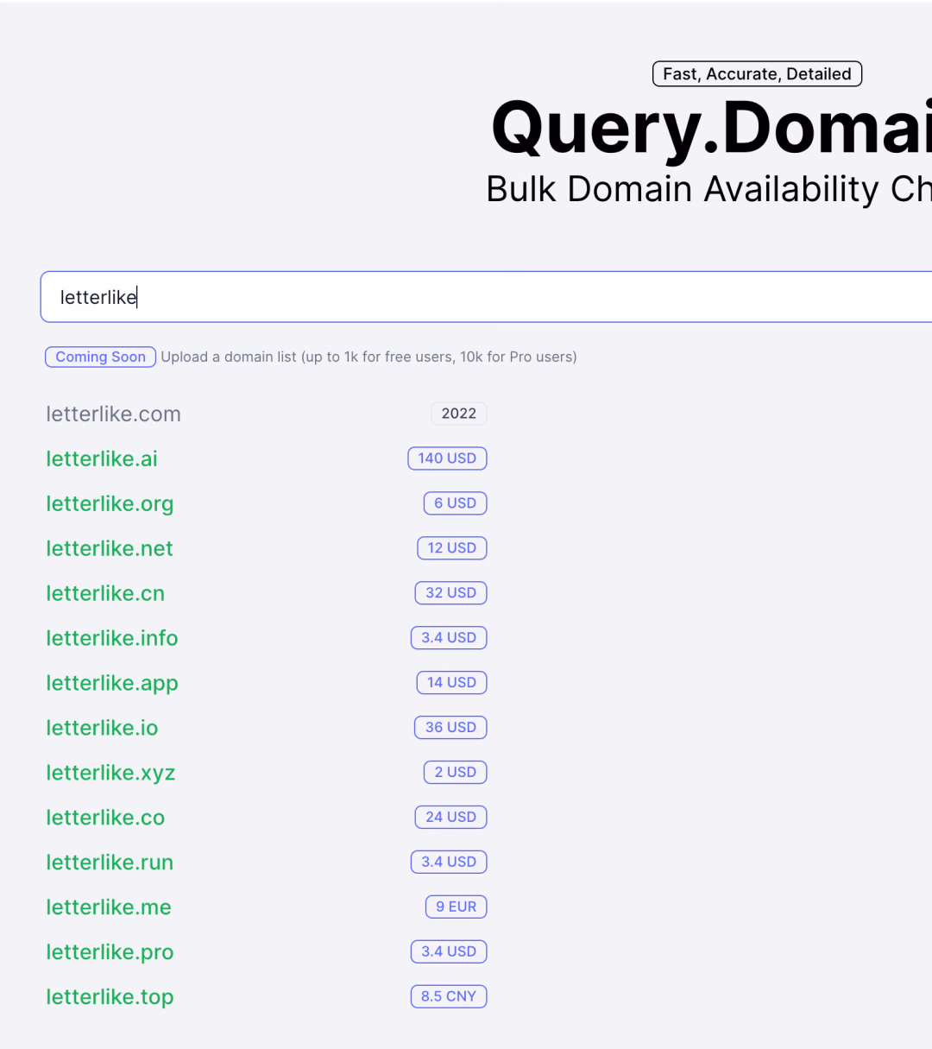Click the 2 USD price badge
932x1049 pixels.
click(x=455, y=773)
